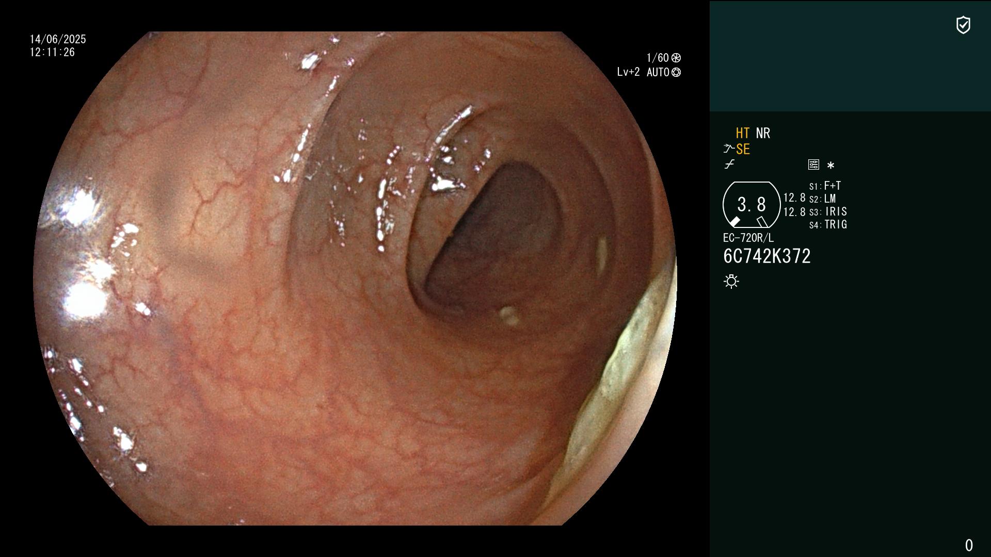Click the 3.8 channel size value
Screen dimensions: 991x557
(x=752, y=205)
